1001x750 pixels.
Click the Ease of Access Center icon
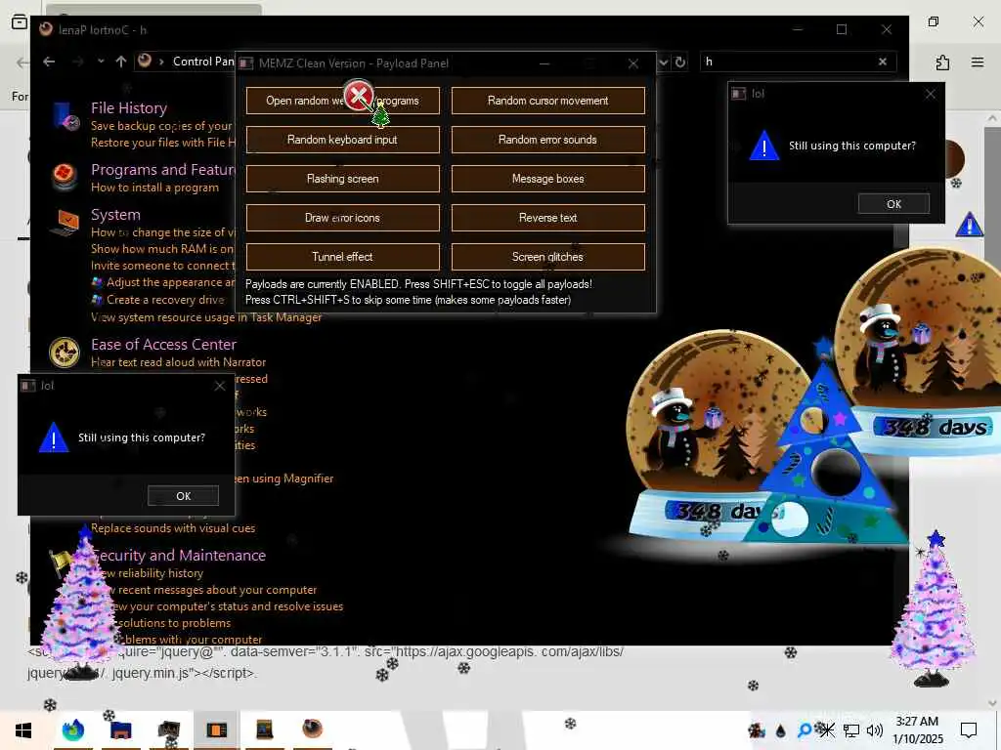65,352
